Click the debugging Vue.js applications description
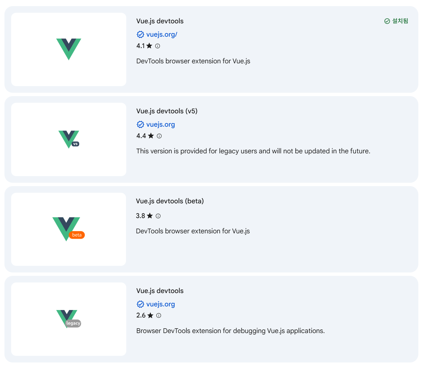Image resolution: width=425 pixels, height=365 pixels. [230, 331]
